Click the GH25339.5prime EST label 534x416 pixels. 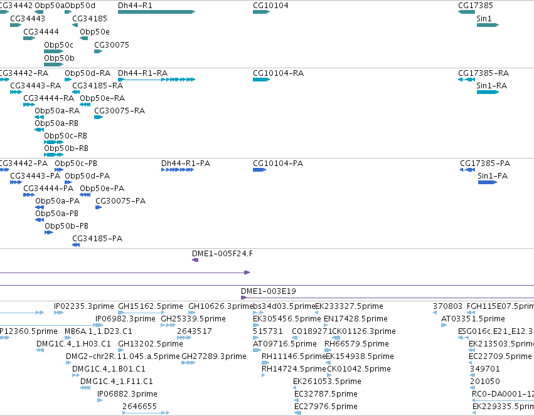(193, 319)
